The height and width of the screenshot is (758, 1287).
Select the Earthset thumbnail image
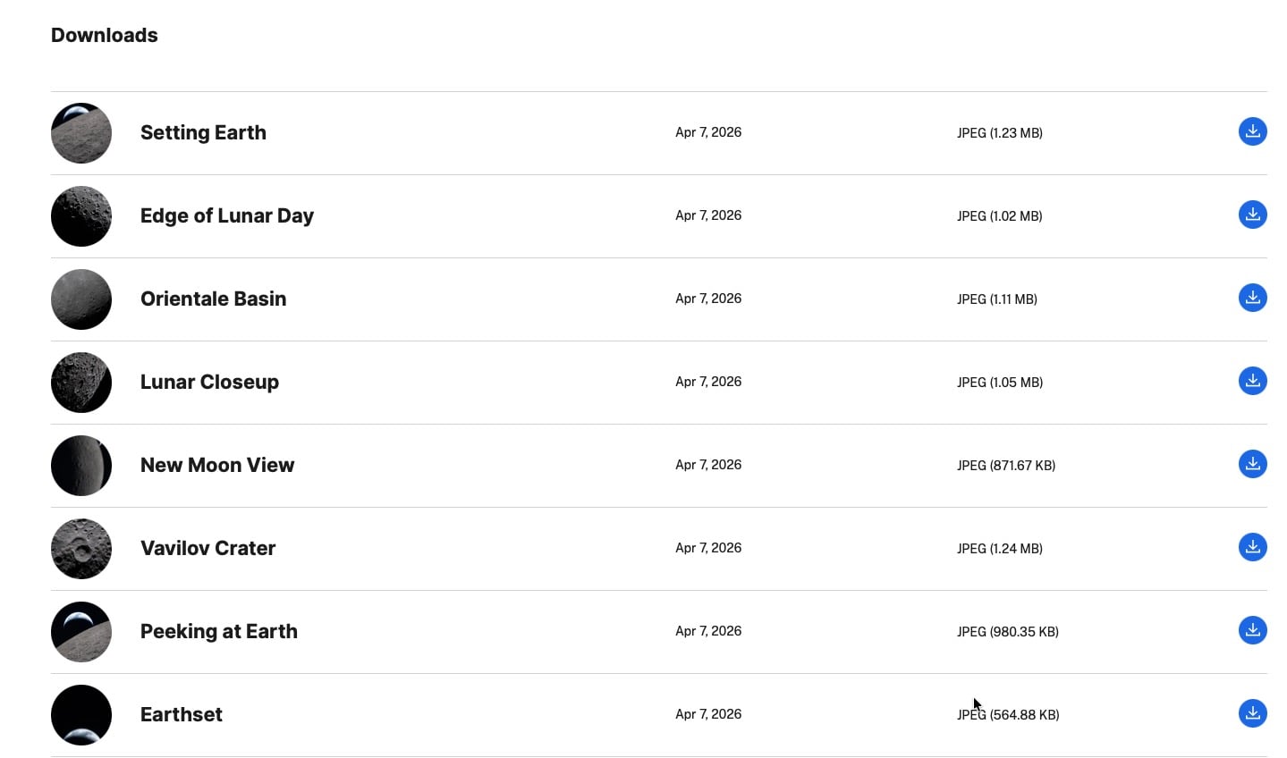(x=81, y=715)
